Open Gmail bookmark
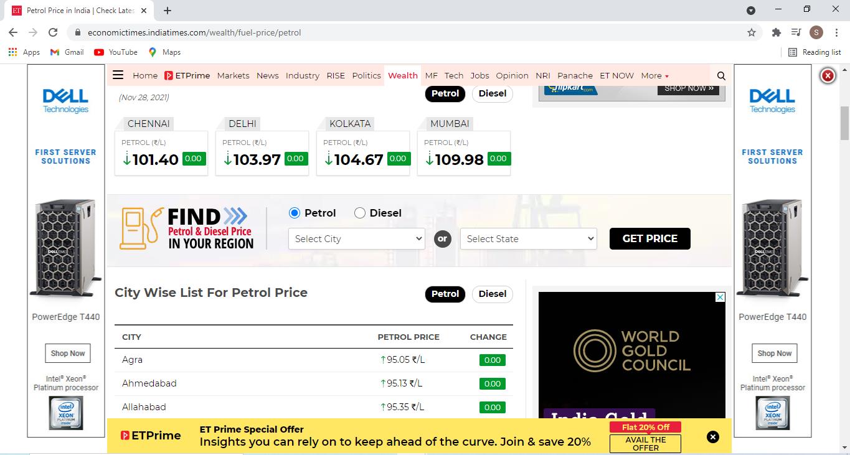This screenshot has height=455, width=850. (x=67, y=52)
